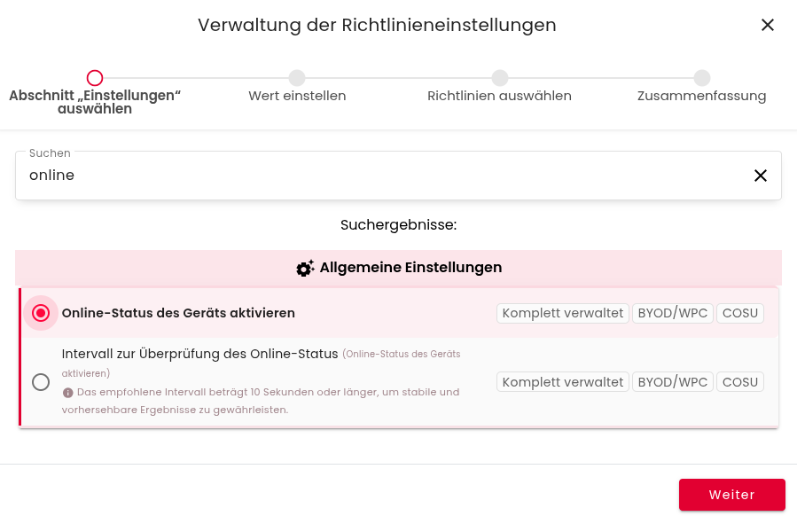Go to the Wert einstellen step label

coord(297,96)
